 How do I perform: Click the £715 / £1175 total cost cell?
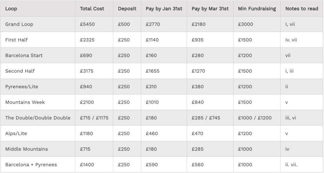click(x=94, y=118)
